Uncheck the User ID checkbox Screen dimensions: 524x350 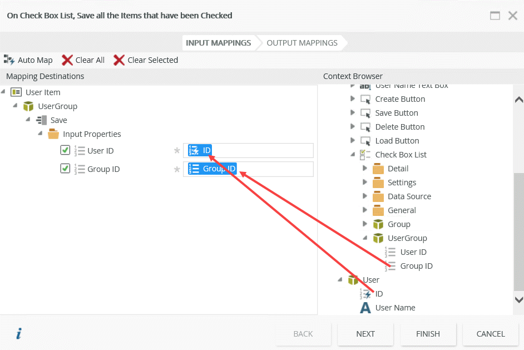click(65, 150)
